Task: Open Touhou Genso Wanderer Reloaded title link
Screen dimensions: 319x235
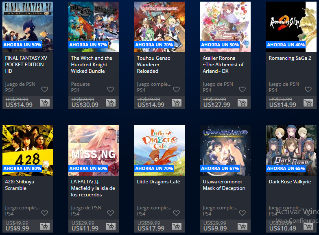Action: click(154, 65)
